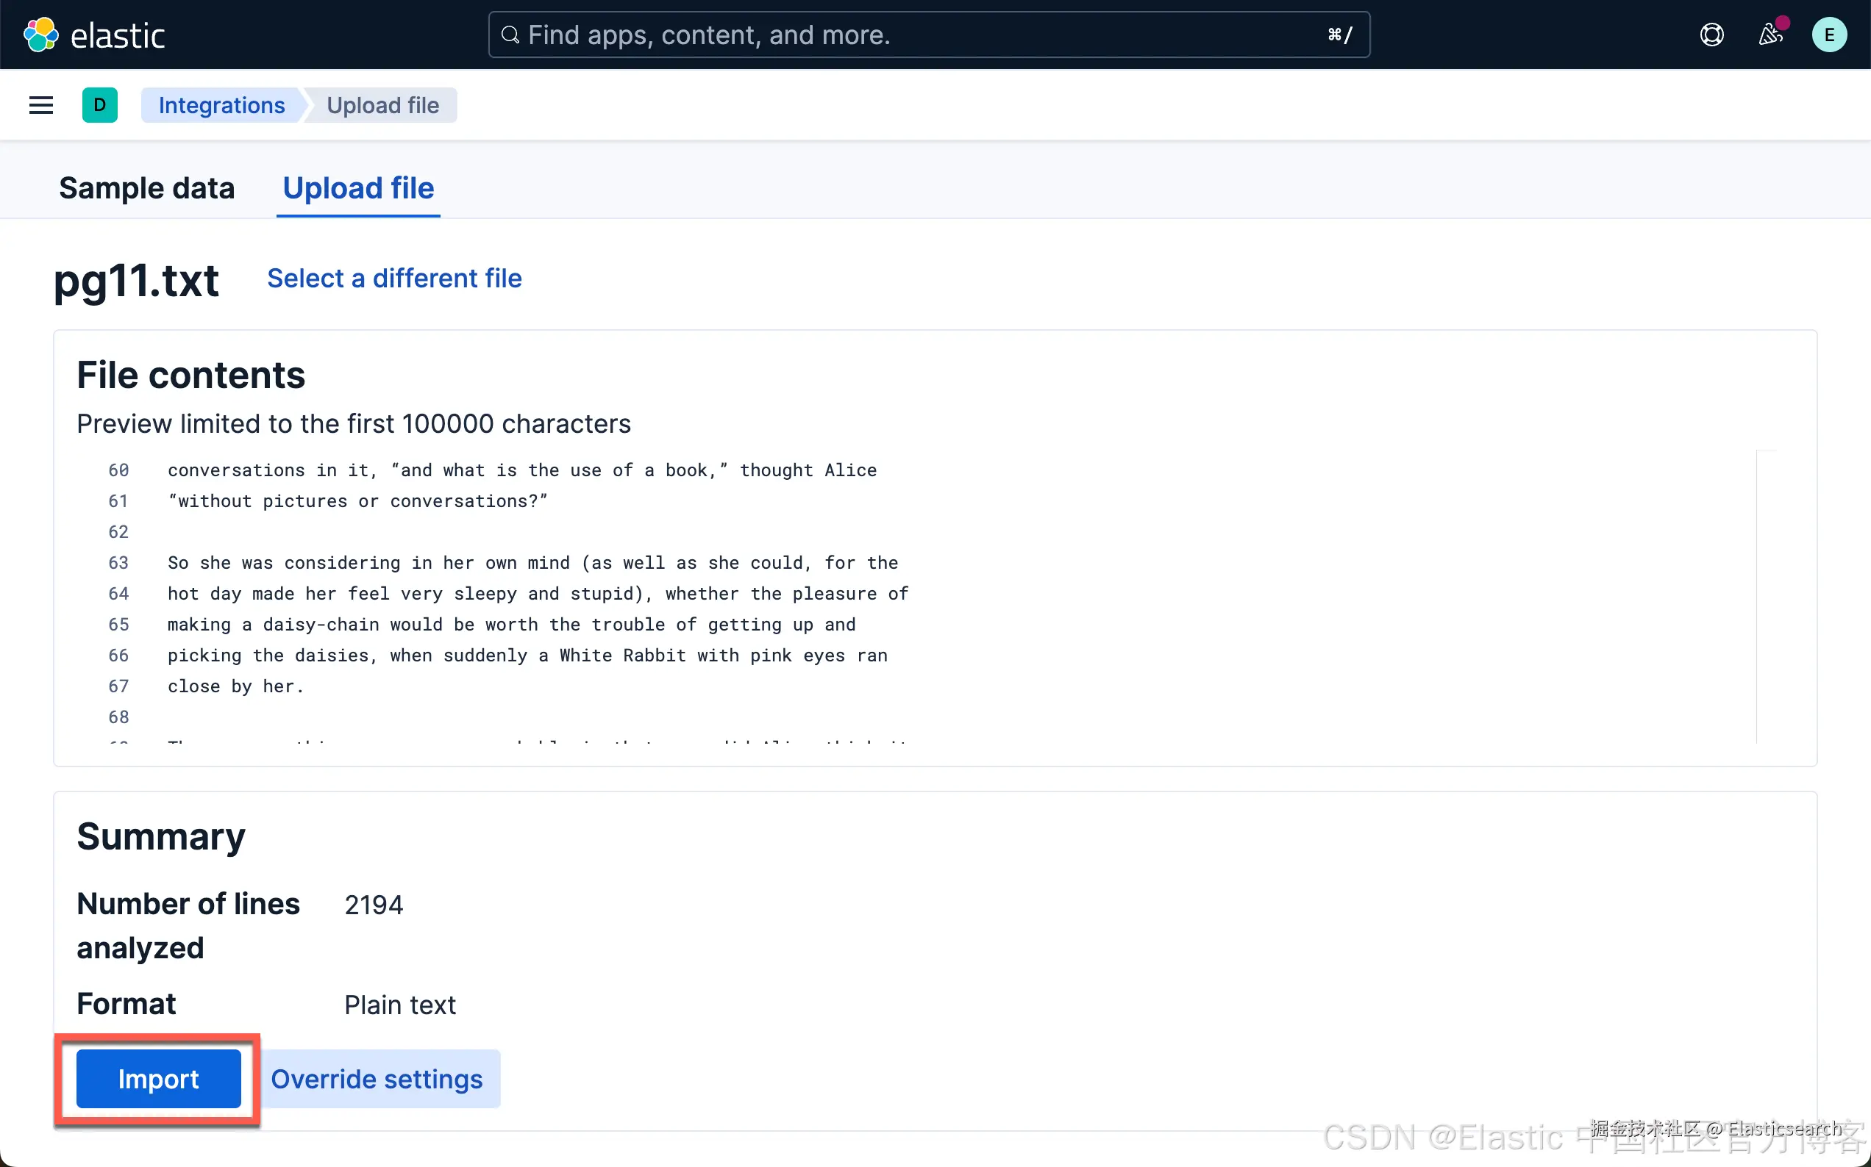Go to the Integrations breadcrumb

221,105
